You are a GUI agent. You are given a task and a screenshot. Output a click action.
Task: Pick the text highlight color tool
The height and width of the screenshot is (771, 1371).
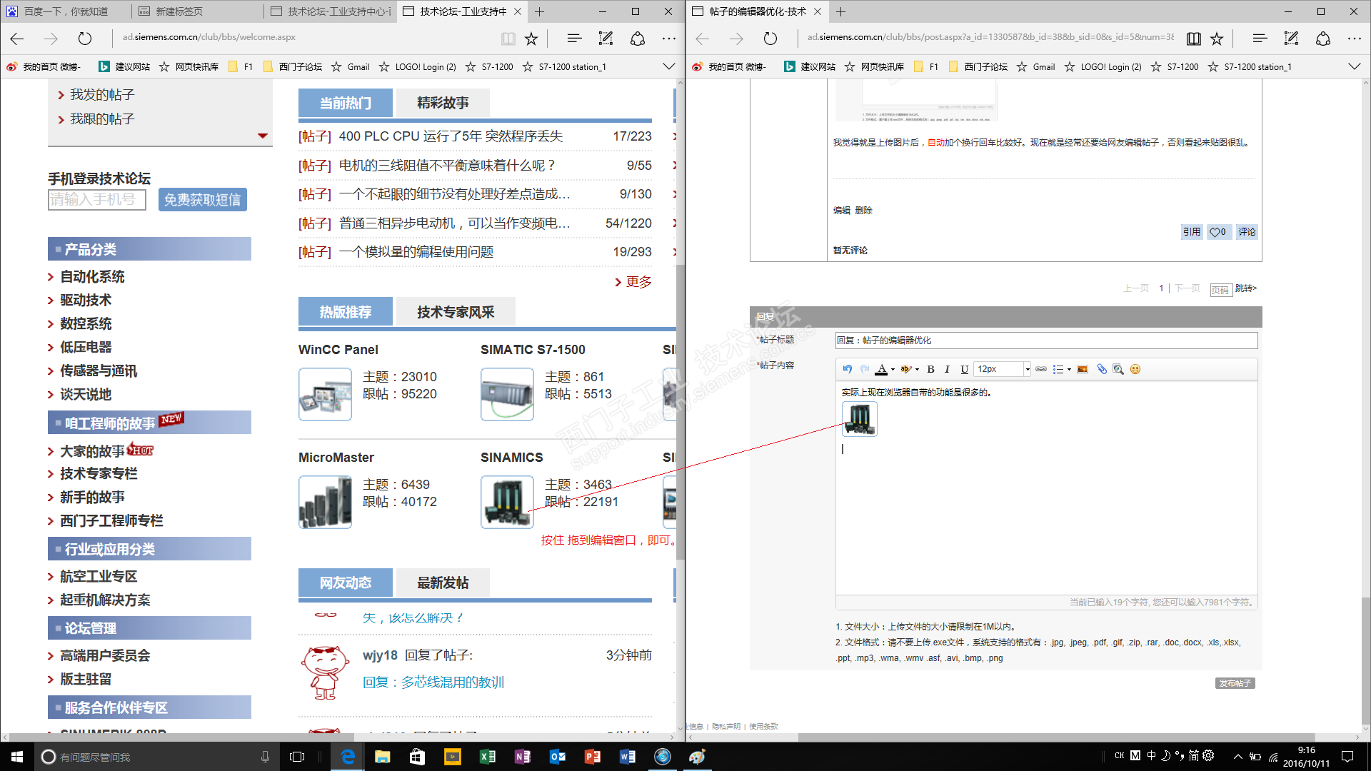905,369
